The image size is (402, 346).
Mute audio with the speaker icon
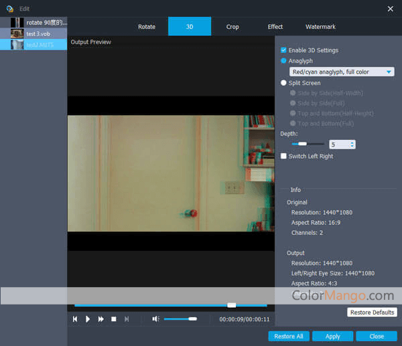tap(155, 319)
